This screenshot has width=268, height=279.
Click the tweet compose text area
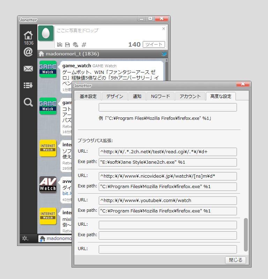tap(109, 33)
